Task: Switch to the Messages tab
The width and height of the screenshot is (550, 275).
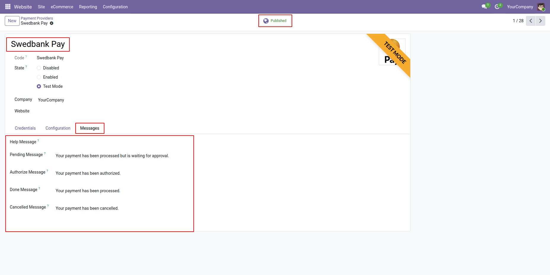Action: coord(90,128)
